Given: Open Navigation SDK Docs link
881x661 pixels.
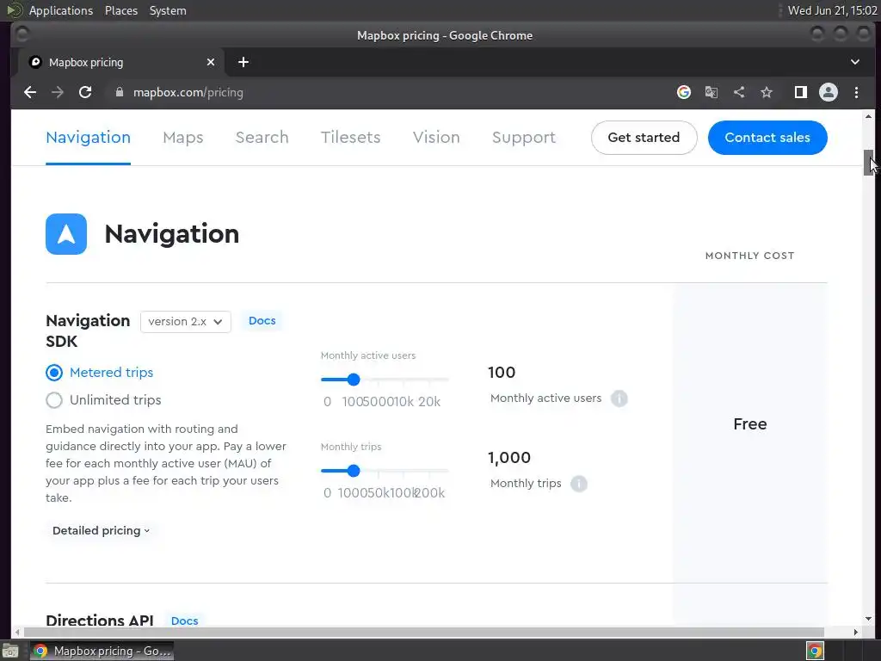Looking at the screenshot, I should coord(262,321).
